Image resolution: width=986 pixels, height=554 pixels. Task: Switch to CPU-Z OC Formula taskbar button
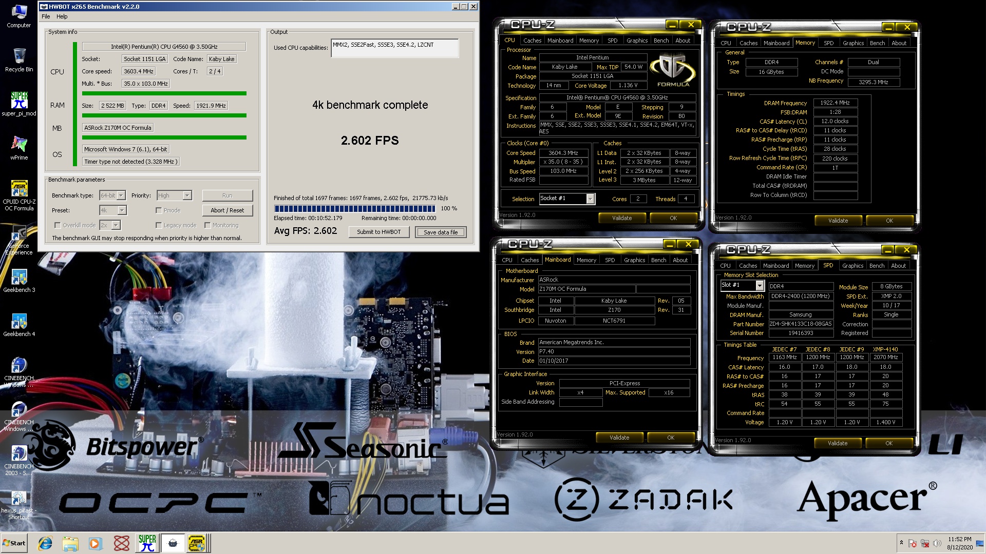click(197, 543)
